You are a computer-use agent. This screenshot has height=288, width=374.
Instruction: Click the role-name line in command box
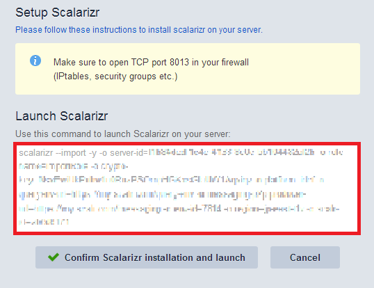pyautogui.click(x=74, y=166)
